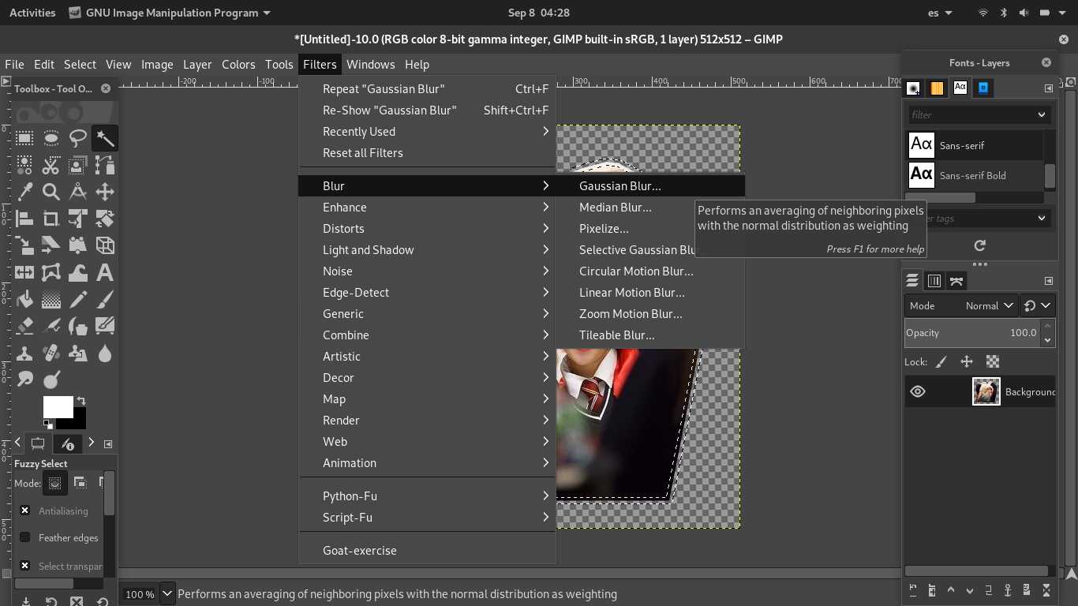
Task: Choose Gaussian Blur from the Blur submenu
Action: pyautogui.click(x=619, y=185)
